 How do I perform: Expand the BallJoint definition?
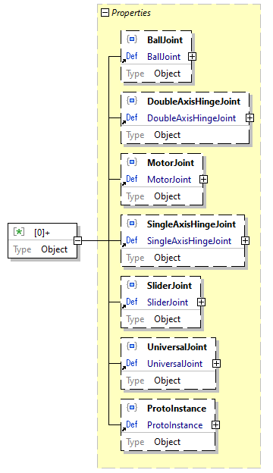(x=192, y=56)
